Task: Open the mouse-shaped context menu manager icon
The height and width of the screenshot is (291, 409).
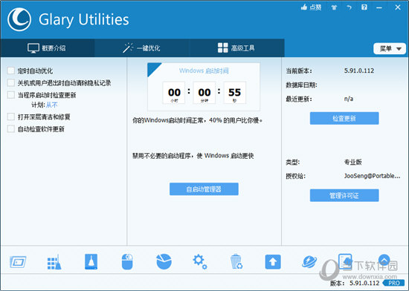Action: tap(127, 261)
